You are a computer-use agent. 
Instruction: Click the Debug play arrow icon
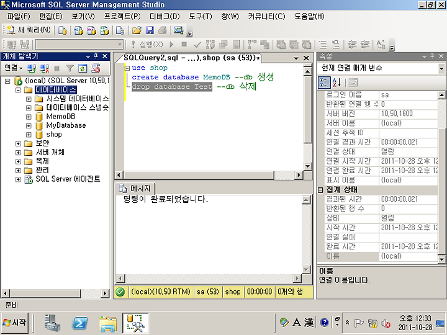[x=171, y=45]
